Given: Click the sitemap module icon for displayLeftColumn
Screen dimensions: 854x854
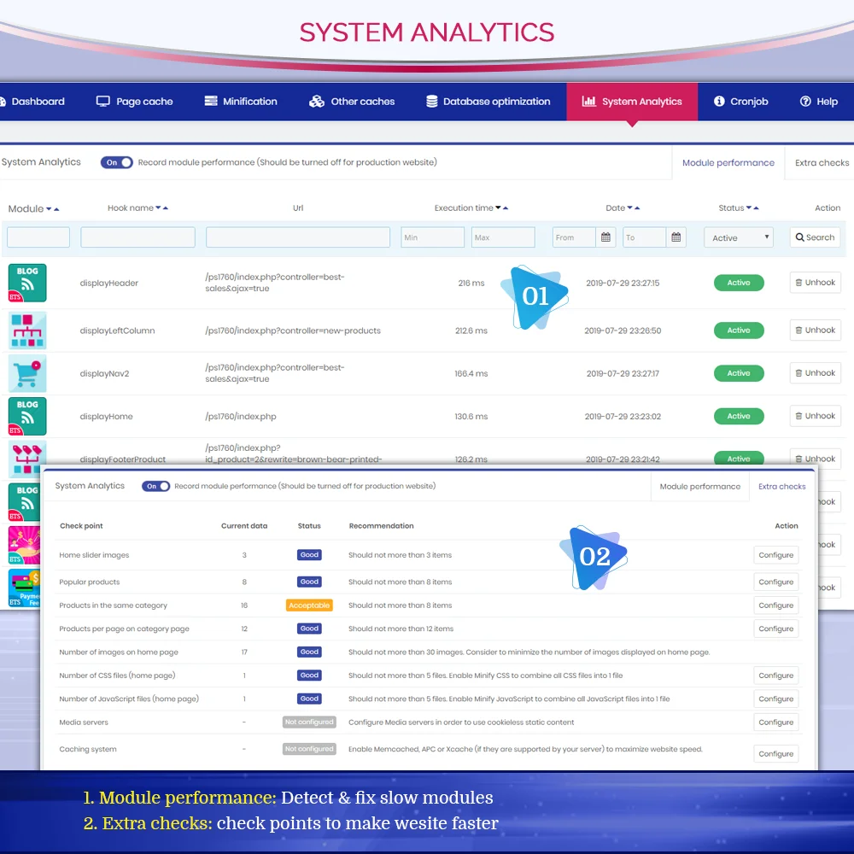Looking at the screenshot, I should coord(27,330).
